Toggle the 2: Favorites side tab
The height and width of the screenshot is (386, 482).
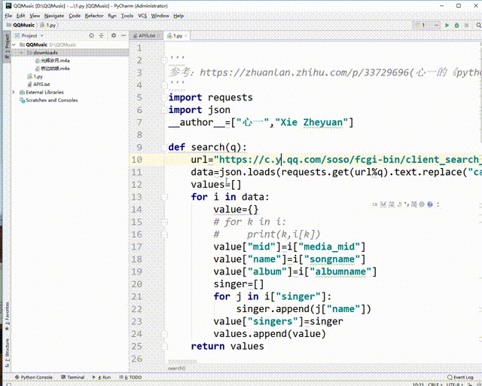coord(7,317)
